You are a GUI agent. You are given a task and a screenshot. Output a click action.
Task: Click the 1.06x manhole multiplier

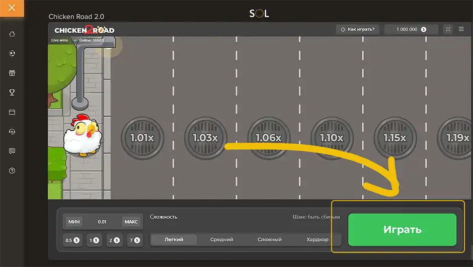pos(269,138)
